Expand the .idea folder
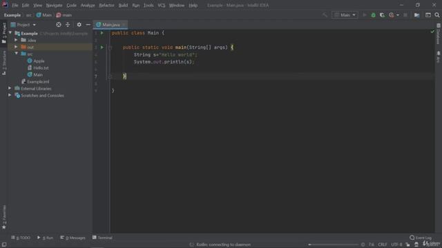The width and height of the screenshot is (442, 248). (x=16, y=40)
